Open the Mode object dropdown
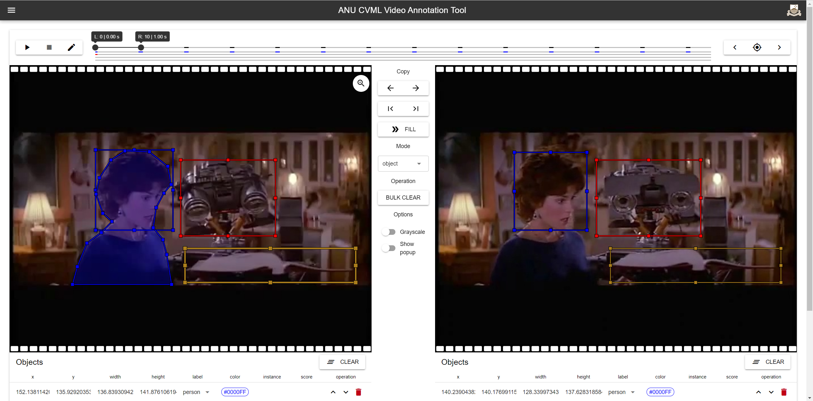813x401 pixels. pyautogui.click(x=403, y=164)
